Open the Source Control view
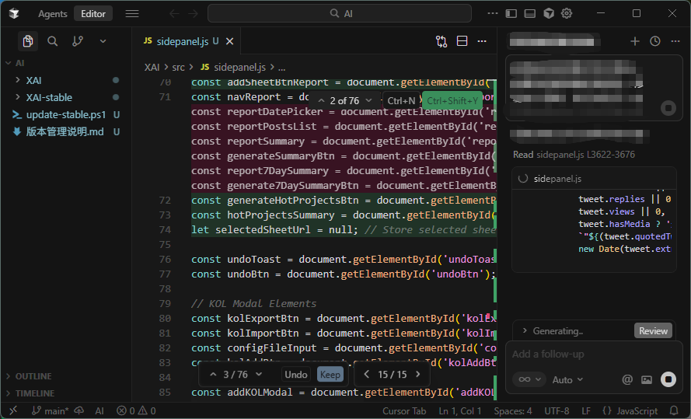This screenshot has height=419, width=691. [78, 41]
